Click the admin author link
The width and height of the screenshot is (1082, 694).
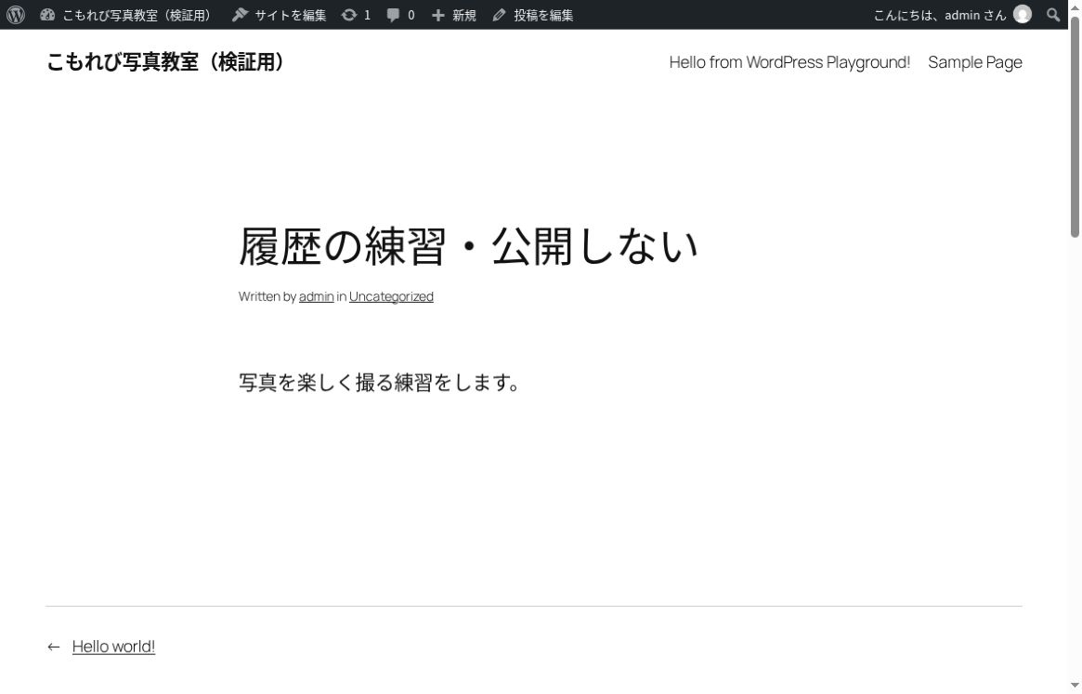[316, 296]
